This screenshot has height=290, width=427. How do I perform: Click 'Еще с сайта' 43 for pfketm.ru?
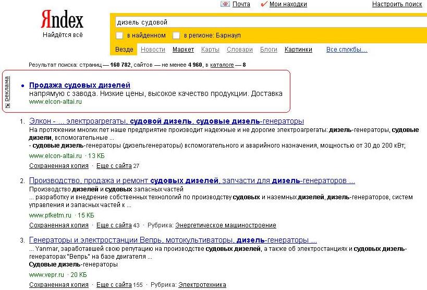coord(114,225)
